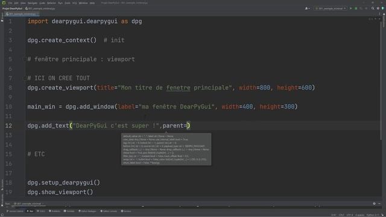Click the word 'import' on line 1
386x217 pixels.
click(37, 22)
